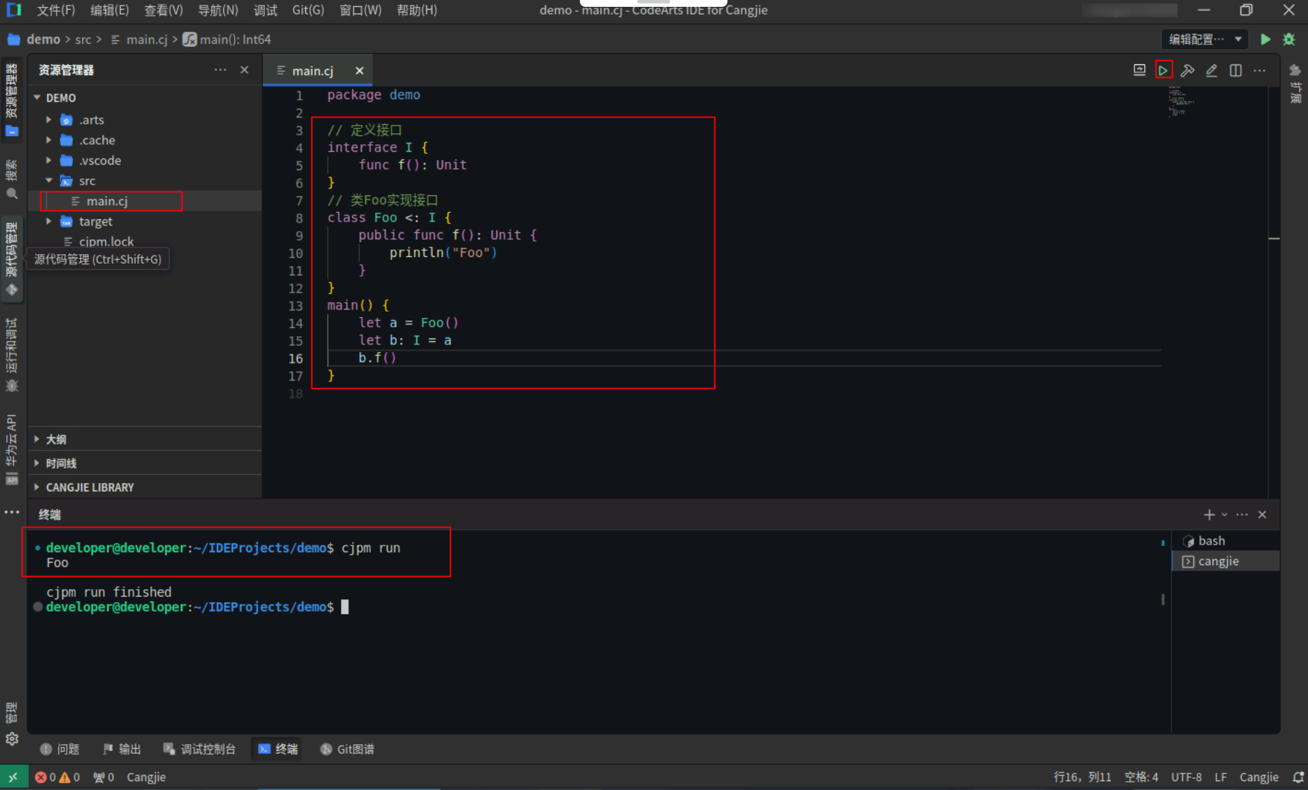Screen dimensions: 1308x790
Task: Click the settings gear in sidebar
Action: coord(12,739)
